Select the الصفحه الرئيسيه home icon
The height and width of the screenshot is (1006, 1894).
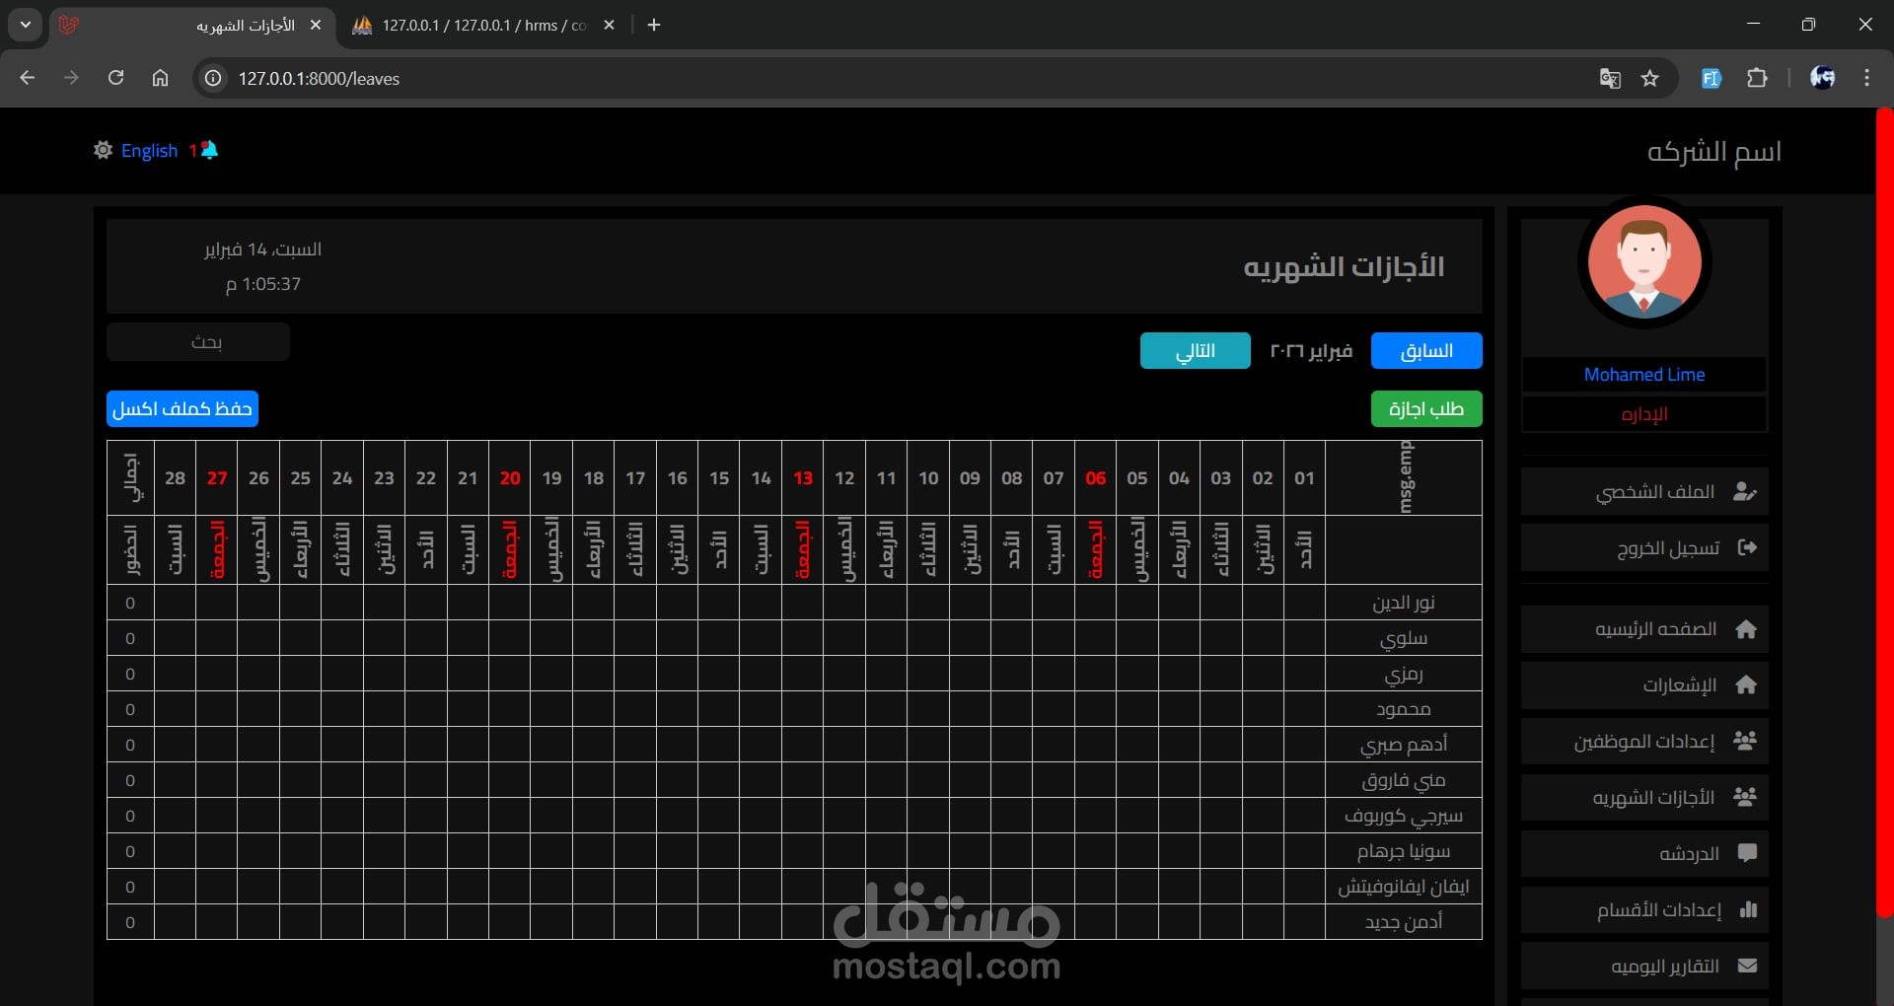coord(1748,629)
